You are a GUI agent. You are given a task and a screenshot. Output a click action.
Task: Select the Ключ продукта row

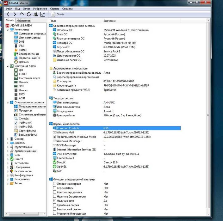pyautogui.click(x=115, y=86)
